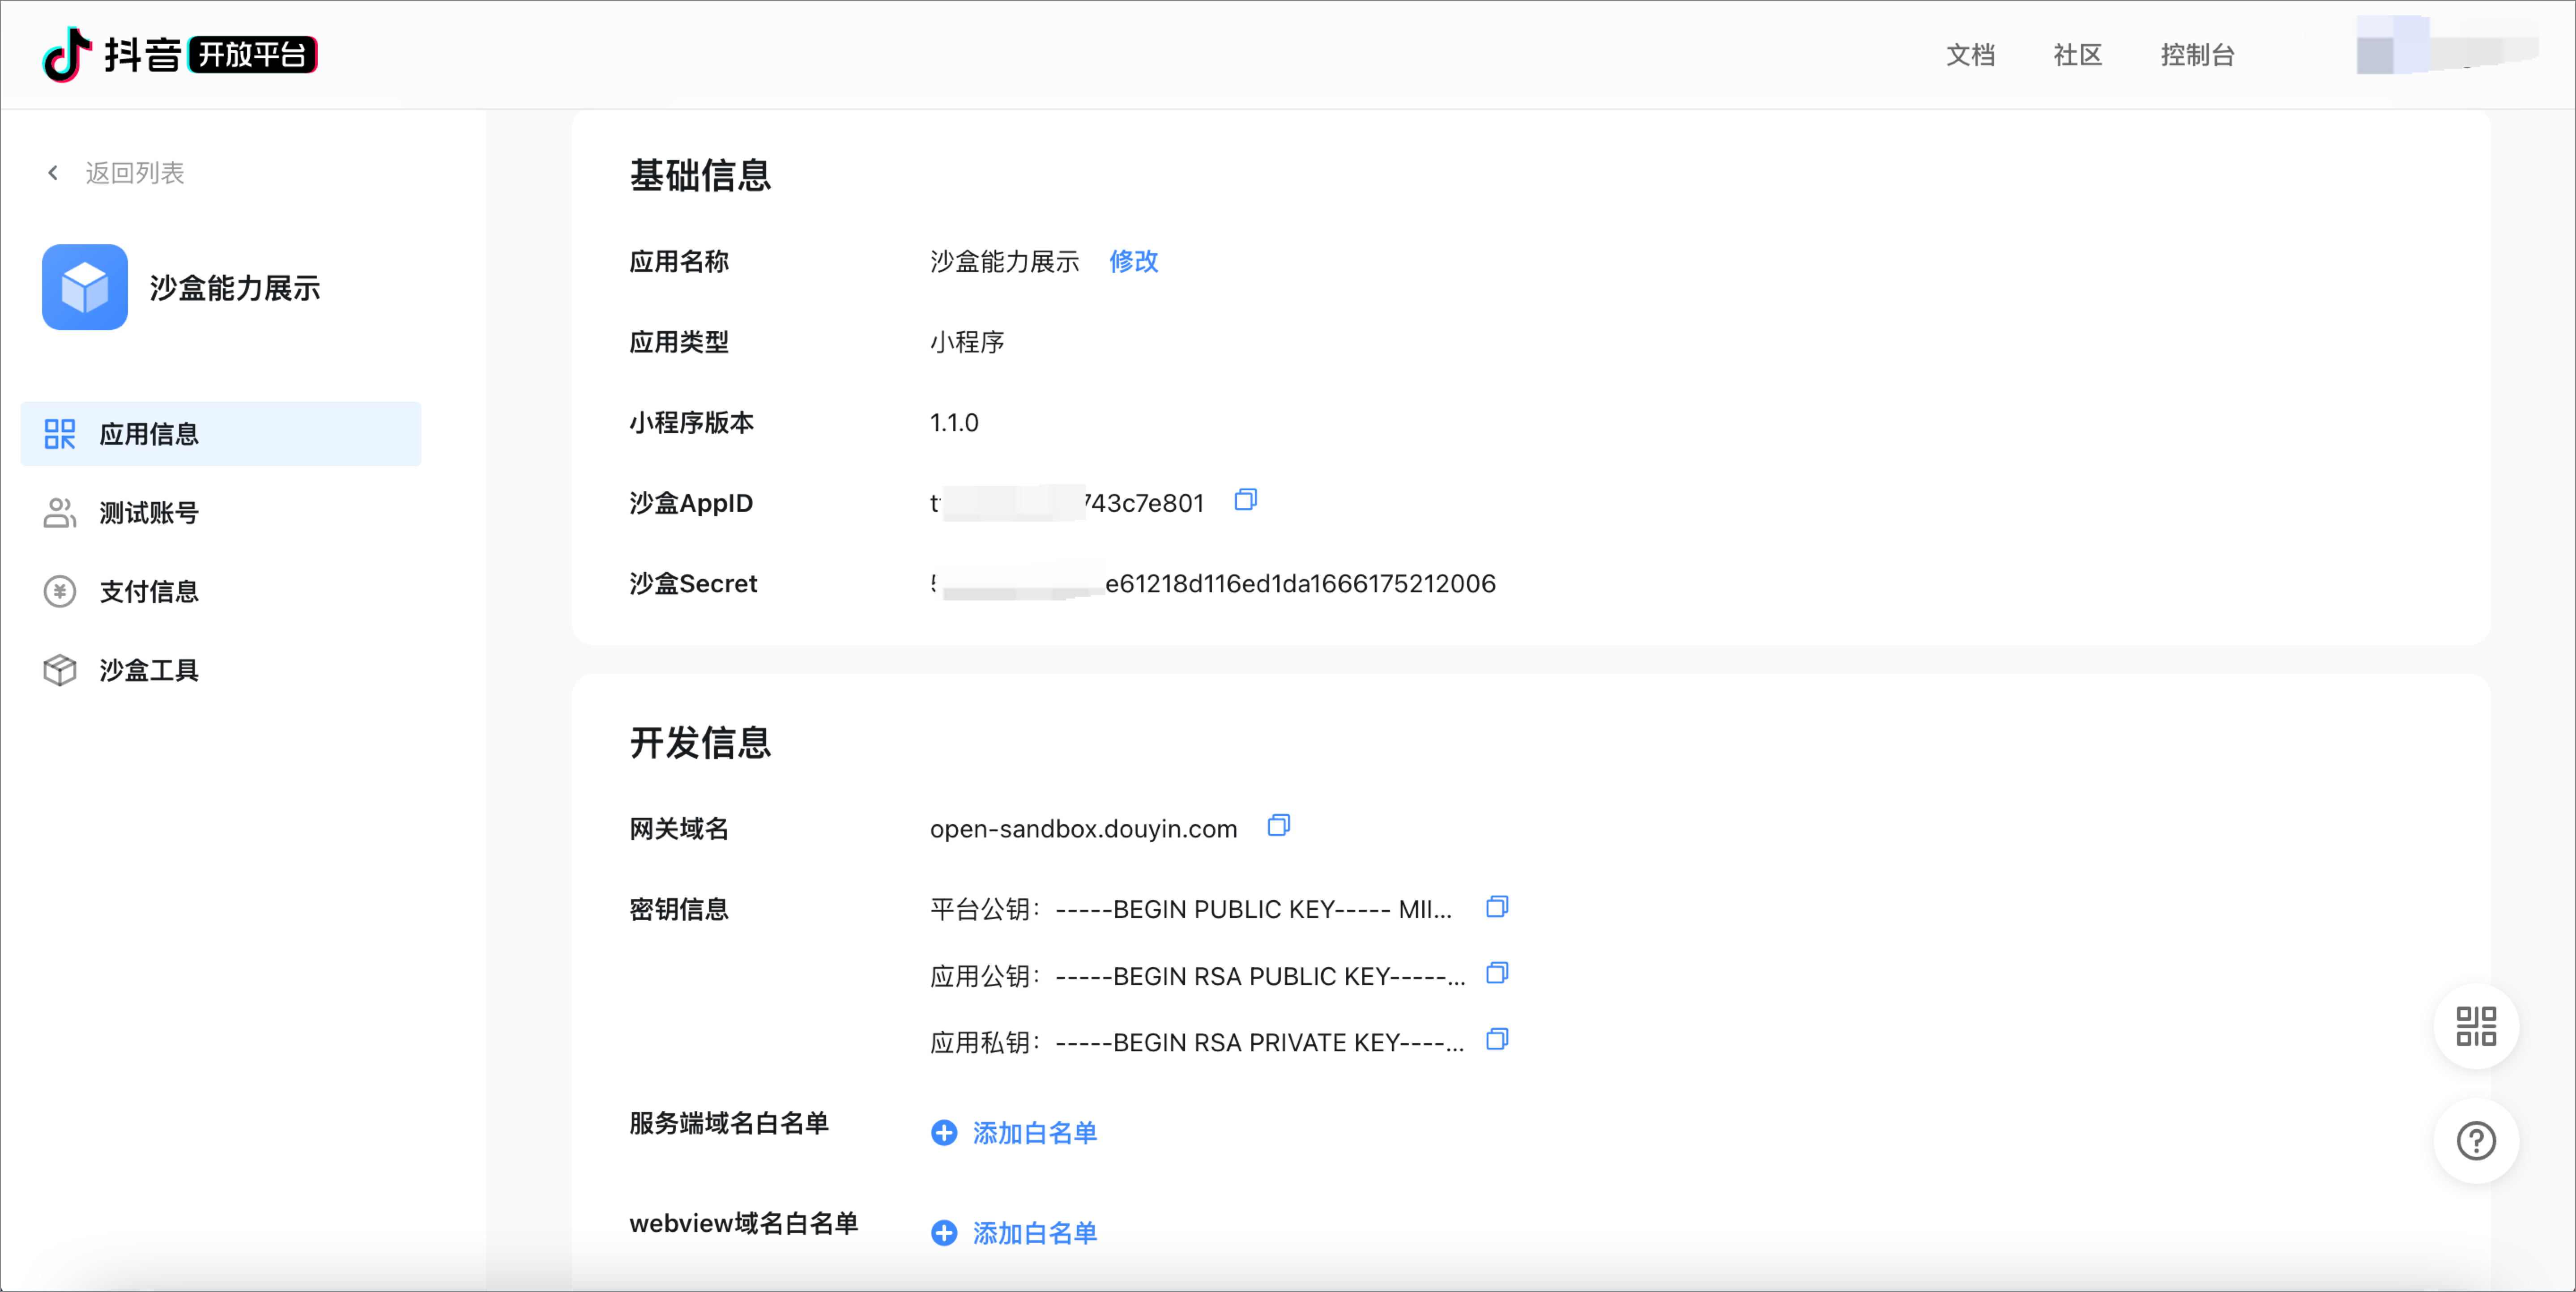Screen dimensions: 2576x1292
Task: Click the 沙盒能力展示 app title in sidebar
Action: point(235,288)
